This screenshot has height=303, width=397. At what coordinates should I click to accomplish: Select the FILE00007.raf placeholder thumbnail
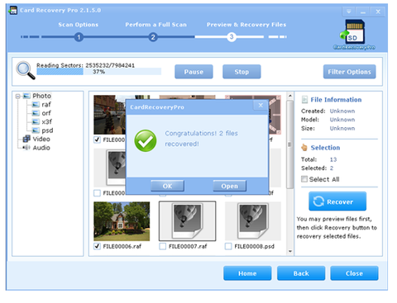[x=188, y=221]
